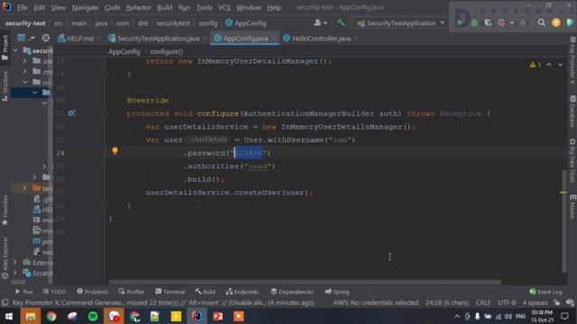
Task: Go to next highlighted error arrow
Action: 560,65
